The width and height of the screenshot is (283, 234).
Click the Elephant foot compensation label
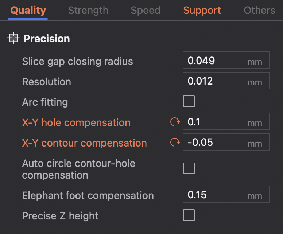(88, 195)
